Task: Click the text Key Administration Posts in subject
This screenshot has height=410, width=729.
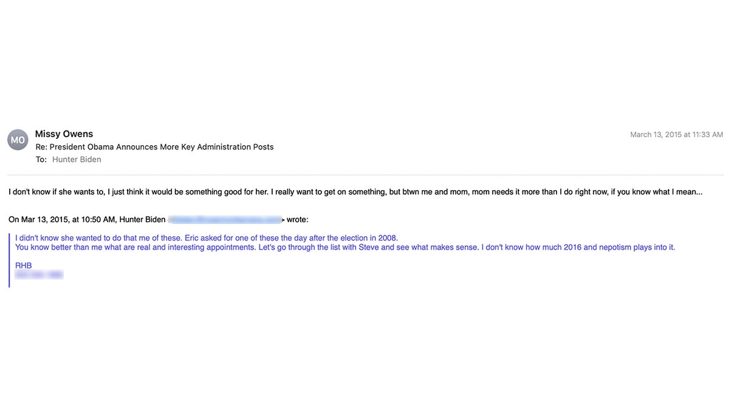Action: pos(227,147)
